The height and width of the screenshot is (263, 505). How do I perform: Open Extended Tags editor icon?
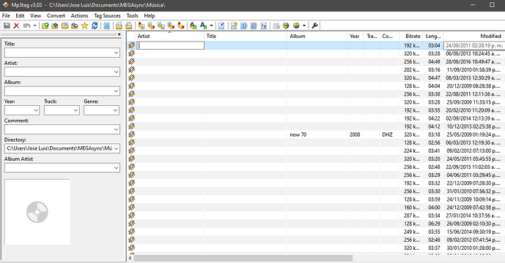pyautogui.click(x=221, y=26)
